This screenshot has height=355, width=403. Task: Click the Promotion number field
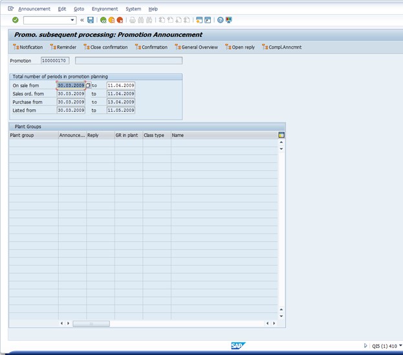point(55,61)
